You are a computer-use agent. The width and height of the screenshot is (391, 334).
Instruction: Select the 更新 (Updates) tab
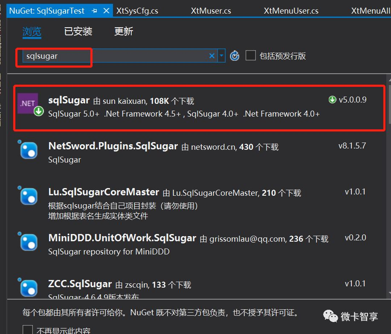tap(123, 31)
